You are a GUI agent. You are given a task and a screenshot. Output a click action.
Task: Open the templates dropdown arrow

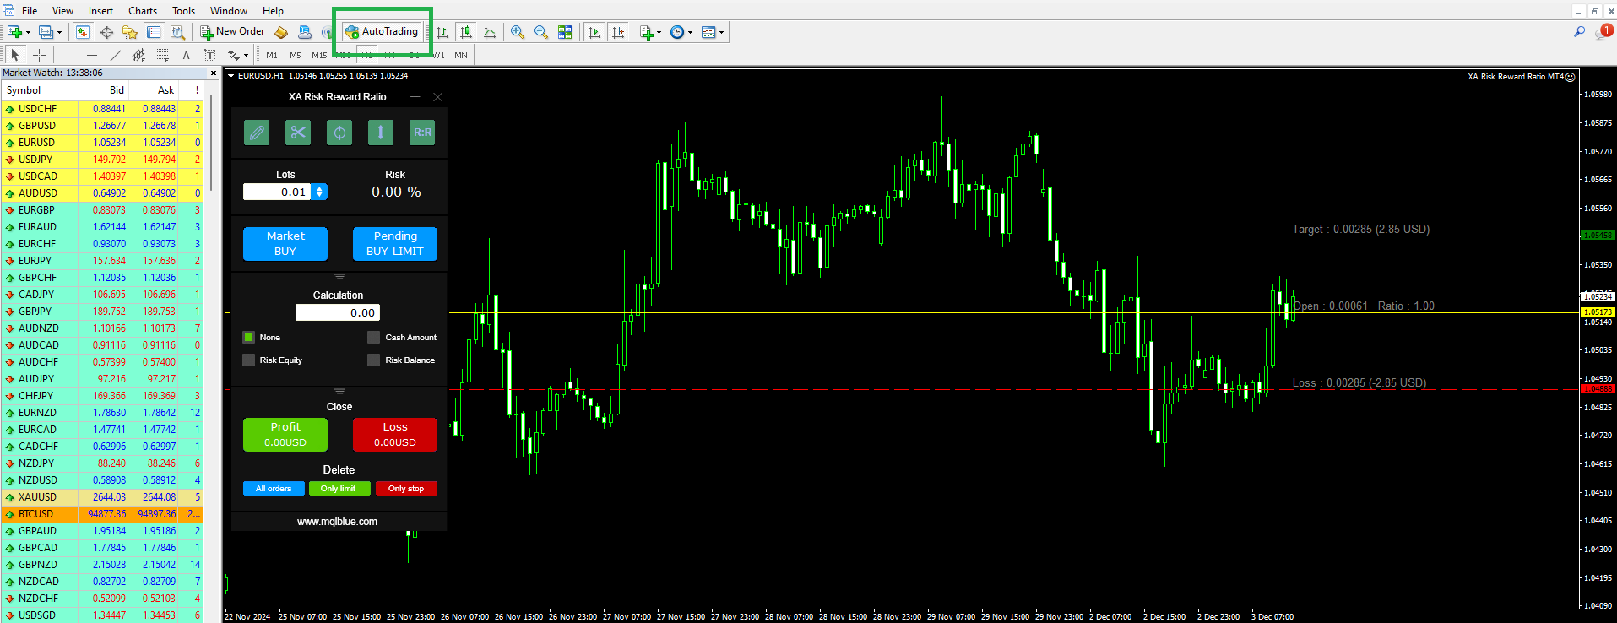pos(721,32)
